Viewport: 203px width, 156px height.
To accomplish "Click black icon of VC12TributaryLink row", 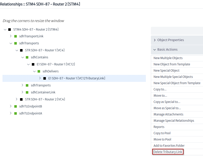I will pos(45,78).
